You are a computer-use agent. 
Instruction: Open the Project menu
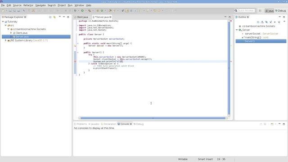click(x=62, y=5)
